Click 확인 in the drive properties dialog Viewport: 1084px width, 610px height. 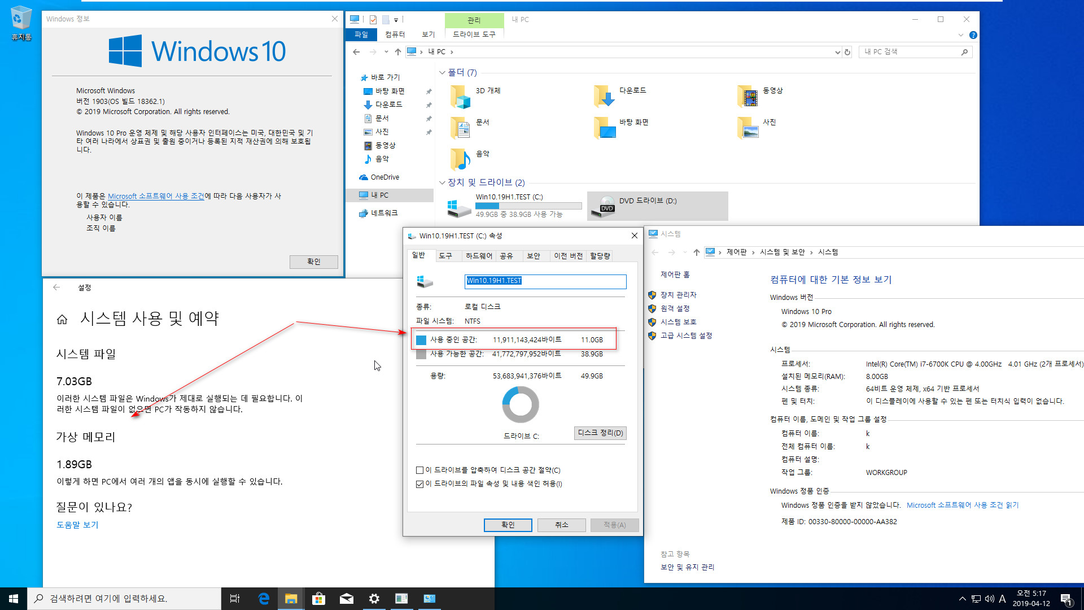coord(508,525)
